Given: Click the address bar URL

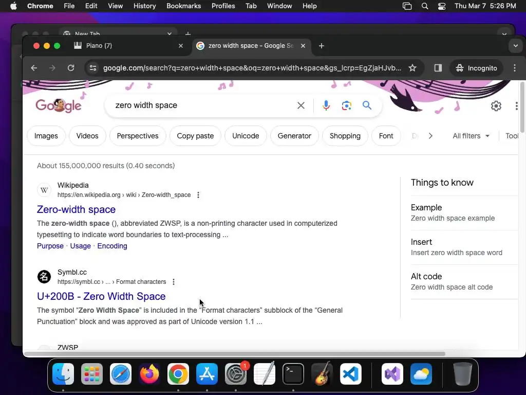Looking at the screenshot, I should (252, 68).
